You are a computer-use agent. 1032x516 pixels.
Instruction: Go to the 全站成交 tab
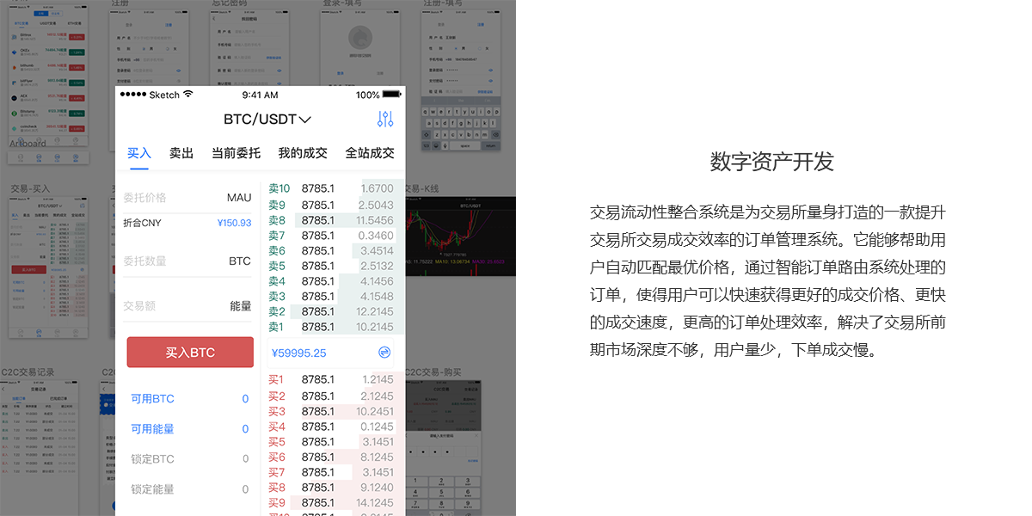[x=370, y=153]
